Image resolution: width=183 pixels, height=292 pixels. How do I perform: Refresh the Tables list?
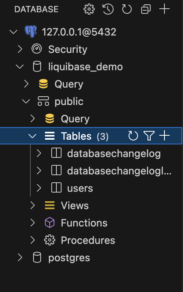[133, 136]
